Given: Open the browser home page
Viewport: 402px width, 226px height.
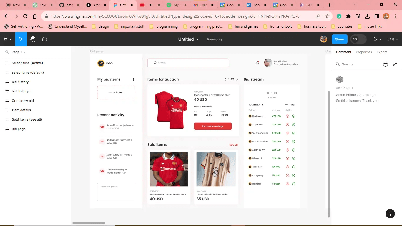Looking at the screenshot, I should coord(35,16).
